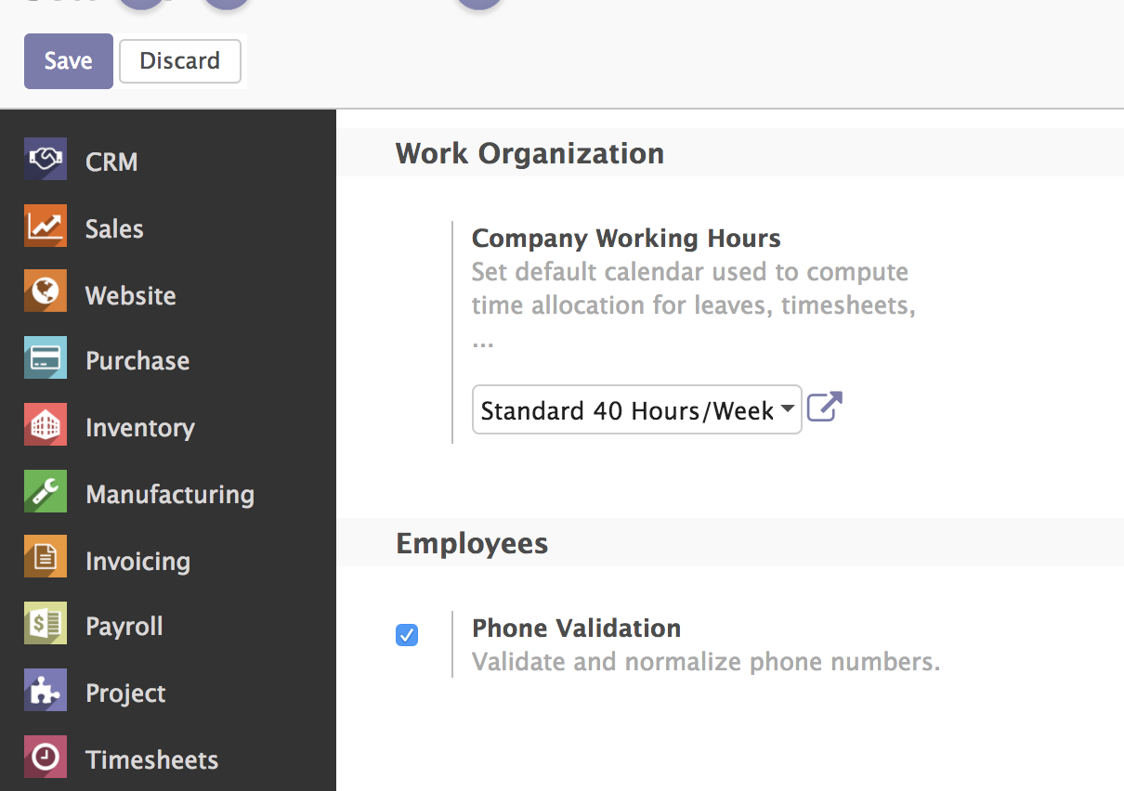Discard the settings changes

(180, 61)
